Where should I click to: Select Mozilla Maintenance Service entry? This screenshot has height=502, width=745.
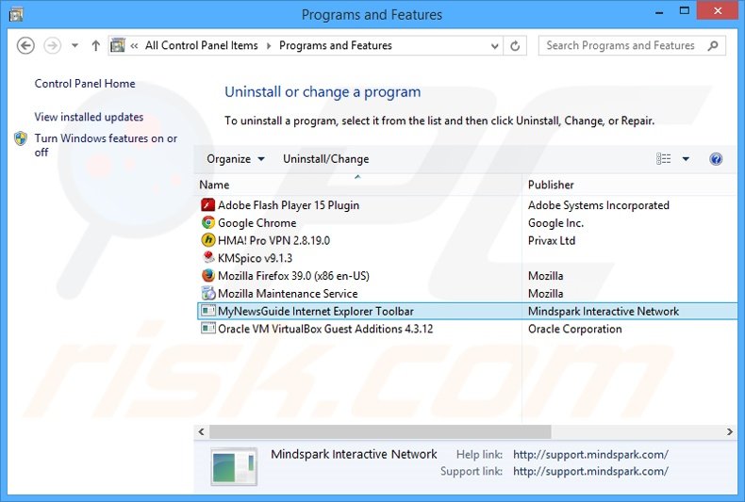(x=288, y=293)
